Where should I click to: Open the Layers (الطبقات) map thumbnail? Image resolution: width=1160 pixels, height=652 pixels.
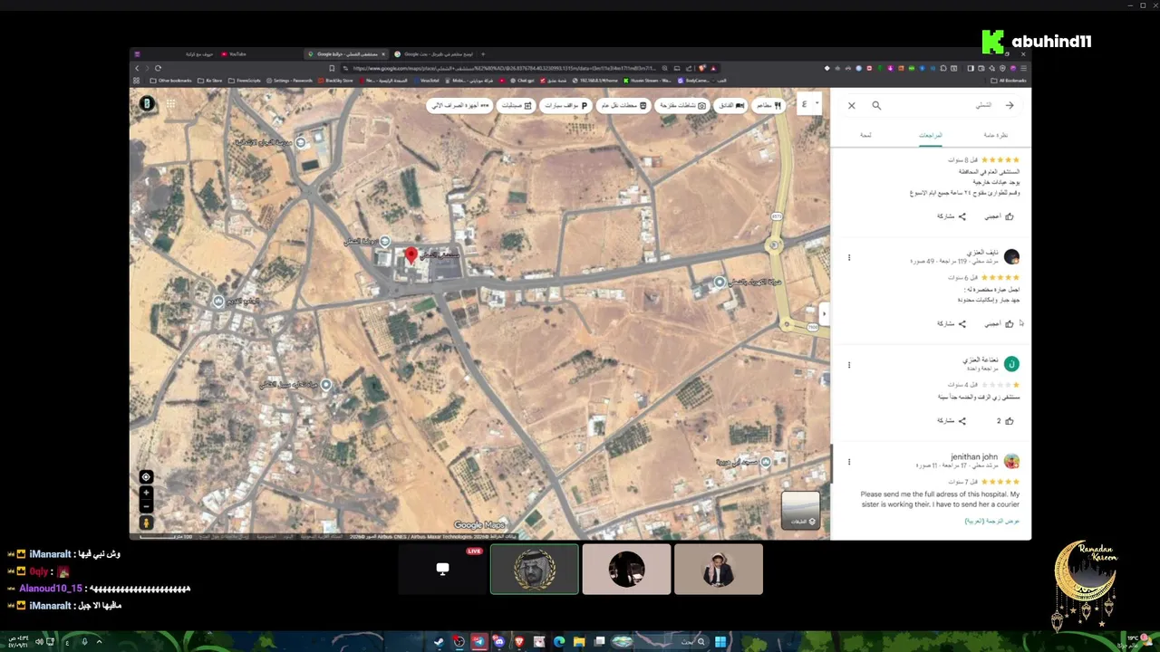[x=800, y=510]
